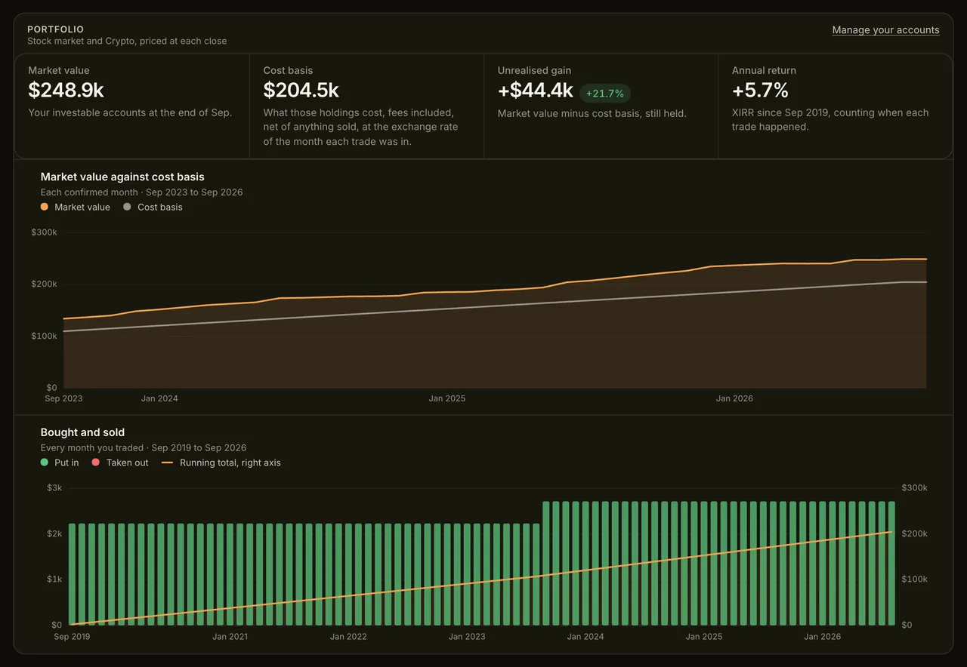Click the "XIRR since Sep 2019" description
967x667 pixels.
click(830, 120)
